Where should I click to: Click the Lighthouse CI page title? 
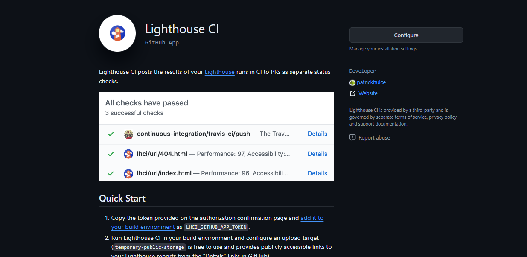(182, 29)
